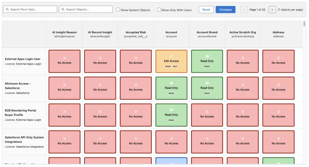309x167 pixels.
Task: Open Read Only Account cell for Minimum Access
Action: click(x=171, y=88)
